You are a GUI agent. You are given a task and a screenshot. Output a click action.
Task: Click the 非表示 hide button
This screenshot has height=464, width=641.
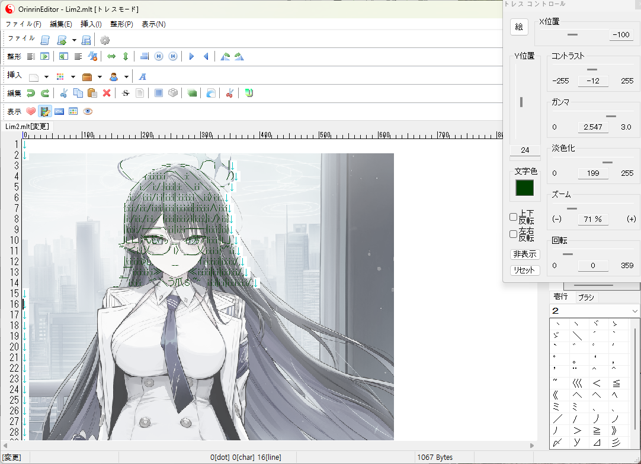525,254
